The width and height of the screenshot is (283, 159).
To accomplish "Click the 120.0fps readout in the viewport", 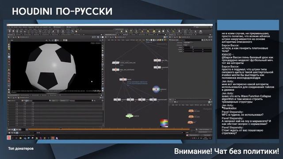I will pos(97,91).
